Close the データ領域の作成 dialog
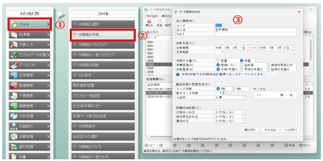This screenshot has height=161, width=323. pos(299,12)
